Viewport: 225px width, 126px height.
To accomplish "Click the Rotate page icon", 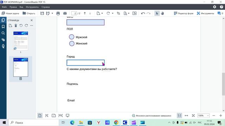I will (x=108, y=13).
